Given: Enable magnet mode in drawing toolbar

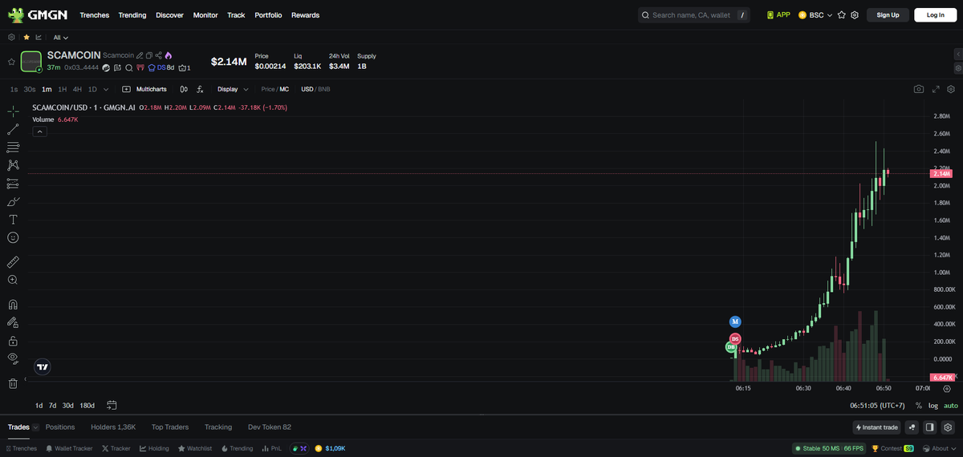Looking at the screenshot, I should point(13,305).
